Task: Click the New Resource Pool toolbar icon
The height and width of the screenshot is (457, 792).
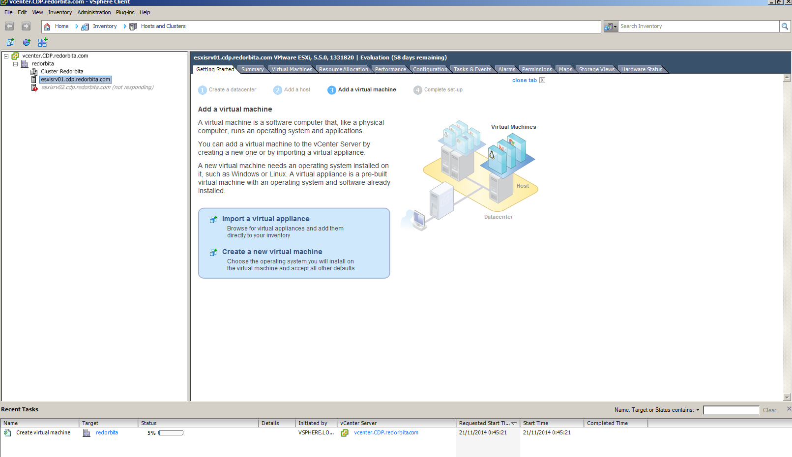Action: pyautogui.click(x=27, y=42)
